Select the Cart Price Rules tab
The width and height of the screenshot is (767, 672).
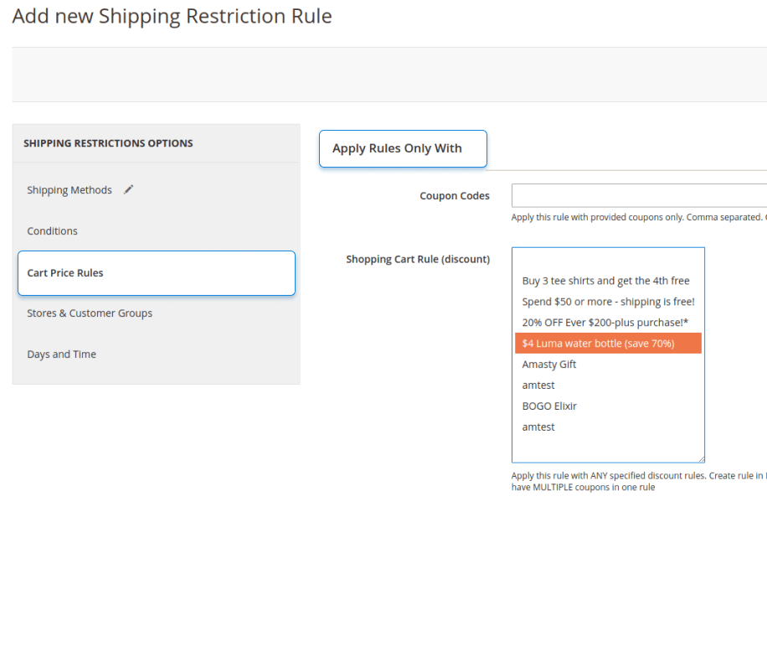64,272
